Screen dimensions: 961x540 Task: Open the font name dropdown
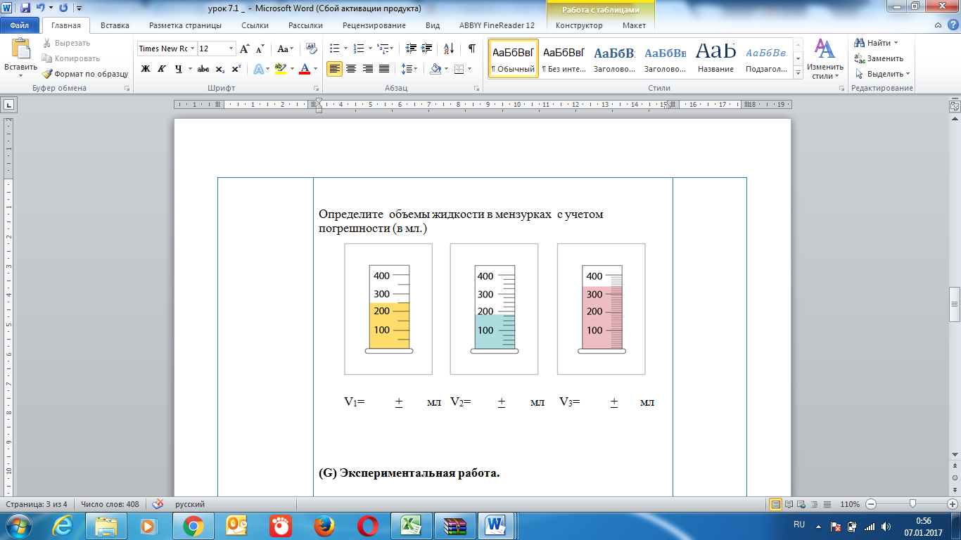[x=192, y=49]
